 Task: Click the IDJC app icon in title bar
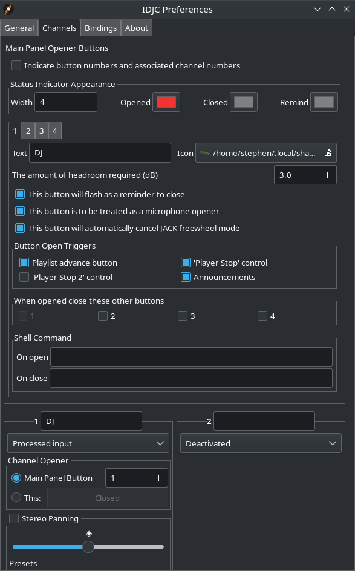(x=8, y=9)
